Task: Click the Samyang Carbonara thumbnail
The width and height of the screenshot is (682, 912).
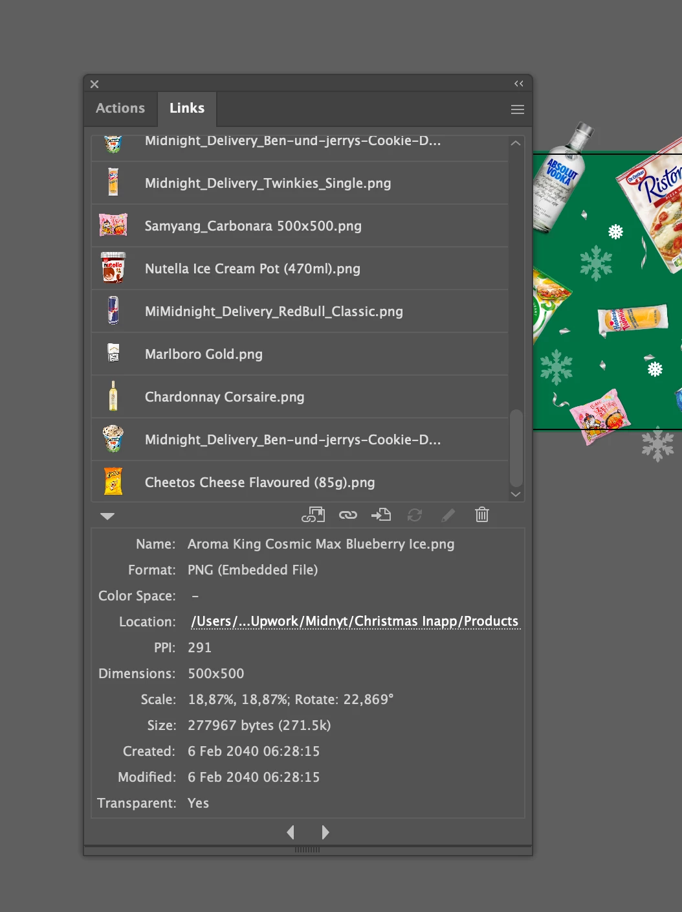Action: click(113, 225)
